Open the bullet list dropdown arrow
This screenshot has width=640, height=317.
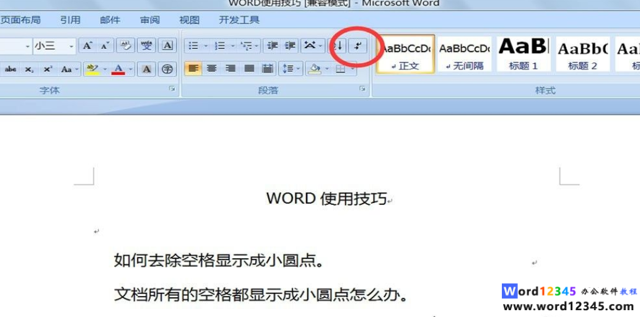tap(206, 46)
